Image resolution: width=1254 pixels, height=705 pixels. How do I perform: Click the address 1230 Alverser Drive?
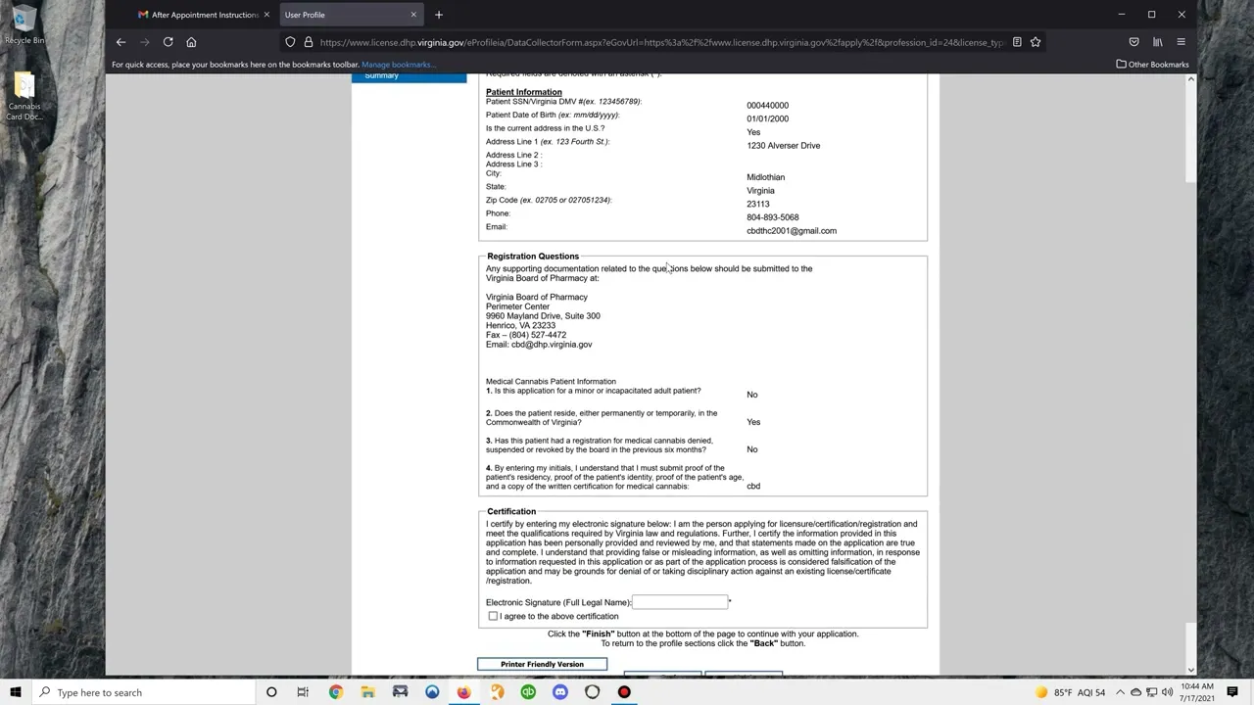(784, 146)
